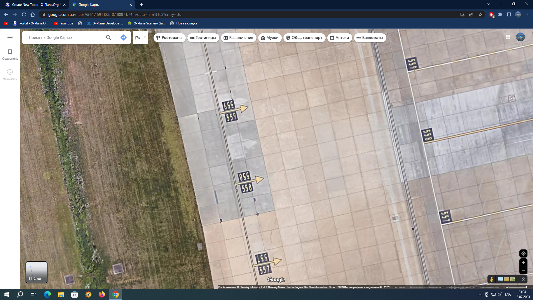Open directions with blue arrow icon
Image resolution: width=533 pixels, height=300 pixels.
(x=124, y=37)
